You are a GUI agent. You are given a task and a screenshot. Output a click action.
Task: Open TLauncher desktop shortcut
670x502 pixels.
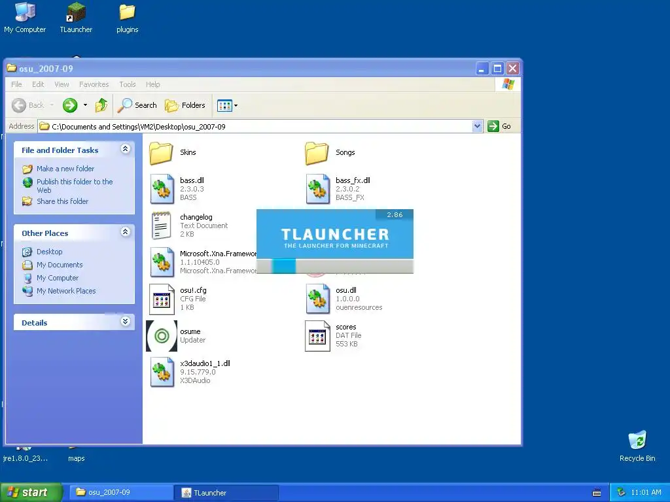[76, 18]
